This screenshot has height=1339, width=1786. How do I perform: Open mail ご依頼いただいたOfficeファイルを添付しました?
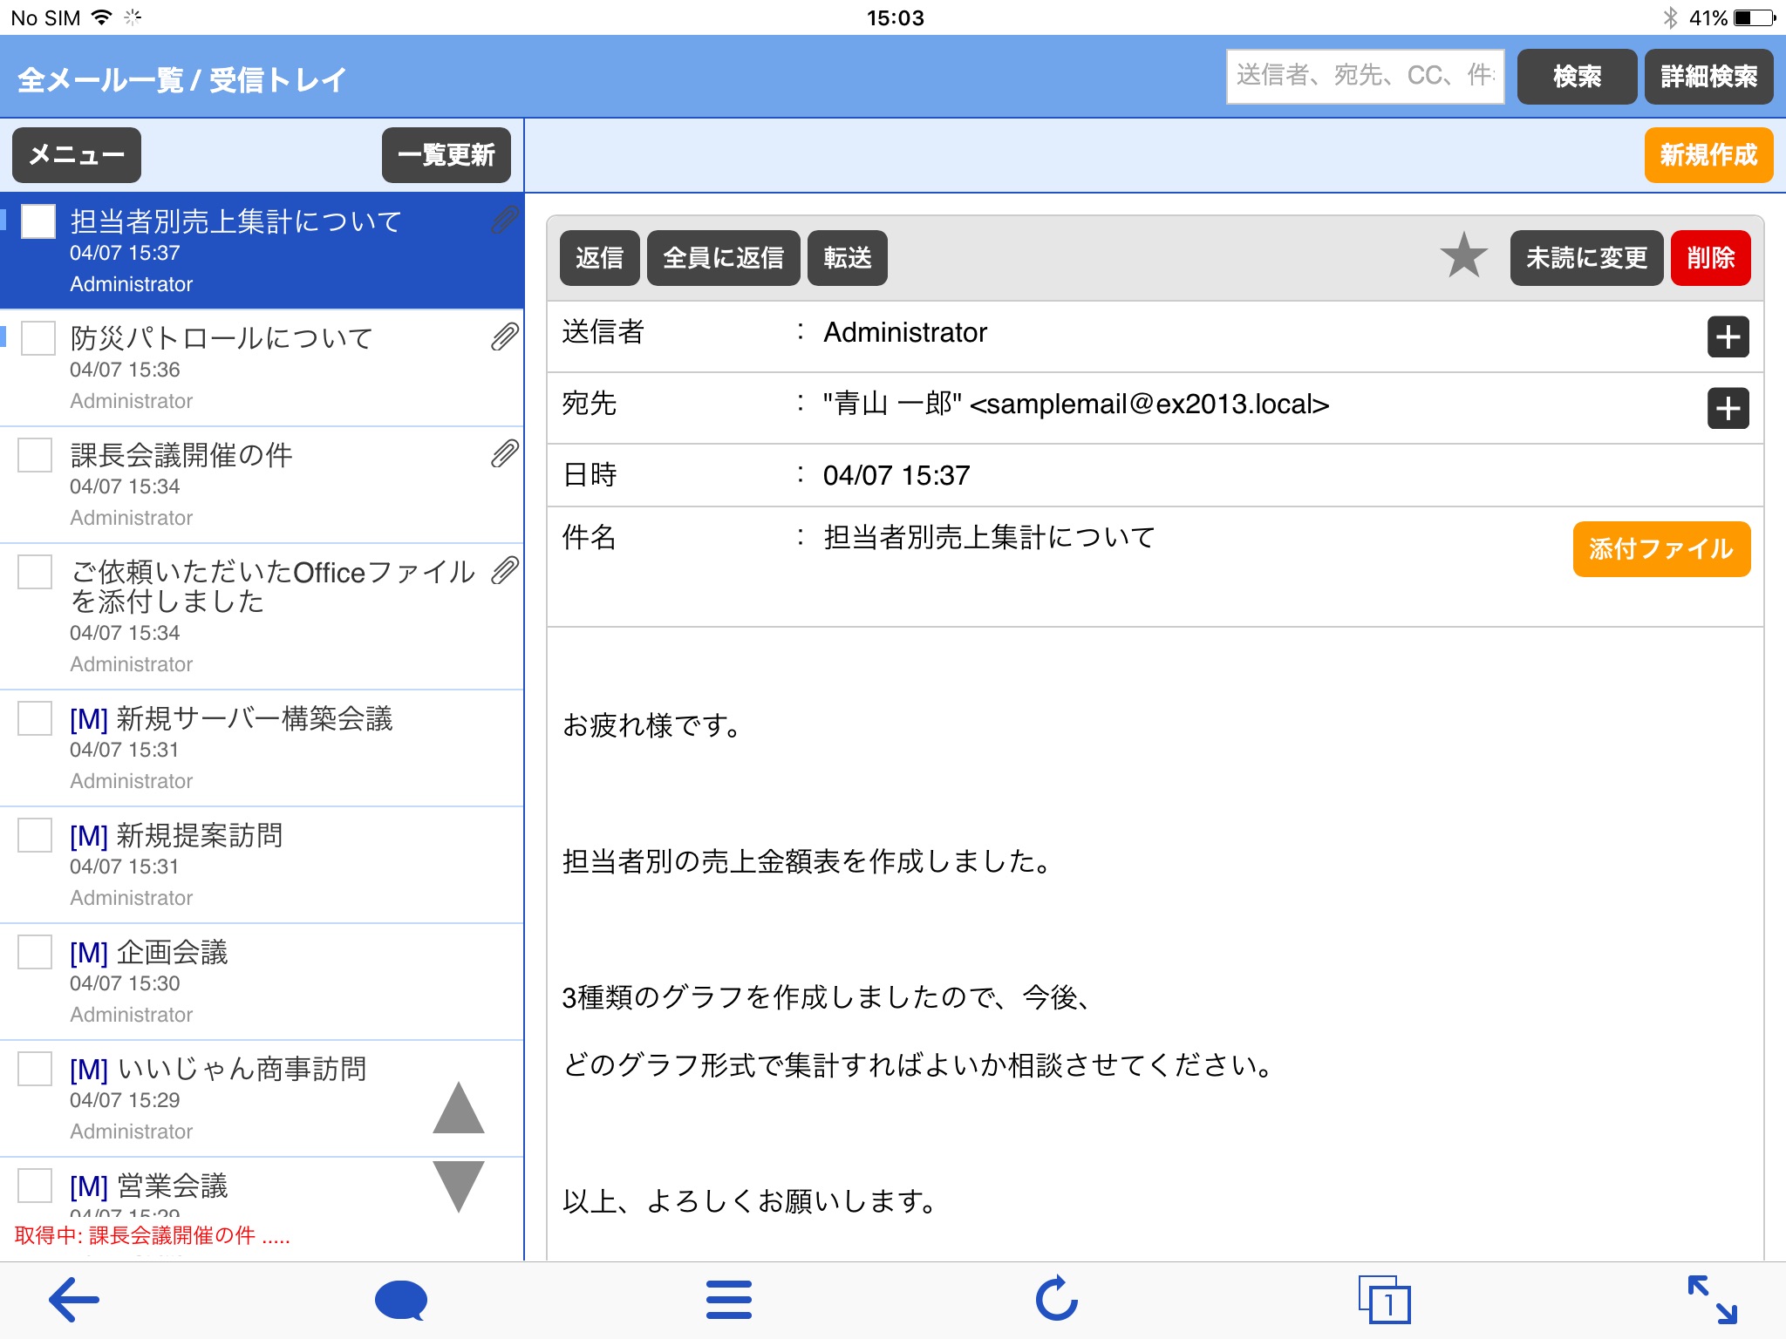[x=262, y=616]
